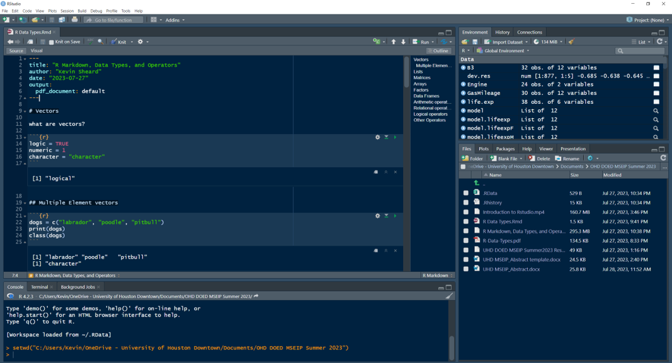Screen dimensions: 672x363
Task: Open the Addins dropdown
Action: (x=175, y=20)
